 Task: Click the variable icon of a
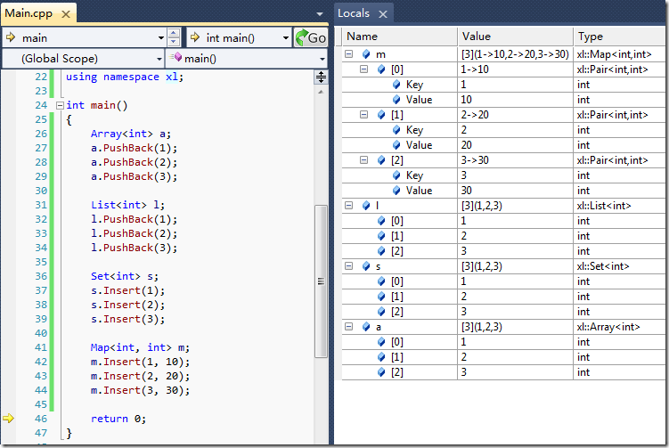point(365,327)
